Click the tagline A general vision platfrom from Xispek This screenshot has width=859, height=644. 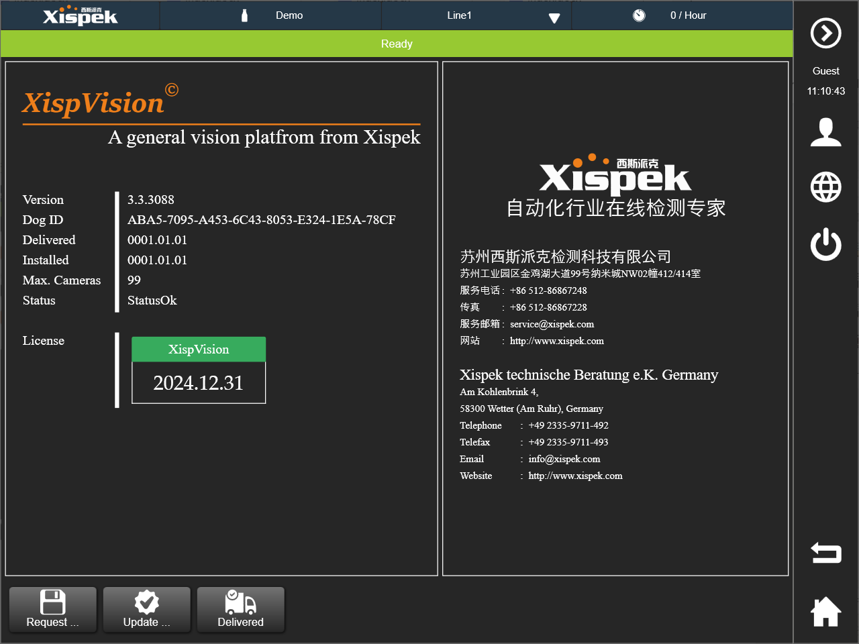pos(264,138)
